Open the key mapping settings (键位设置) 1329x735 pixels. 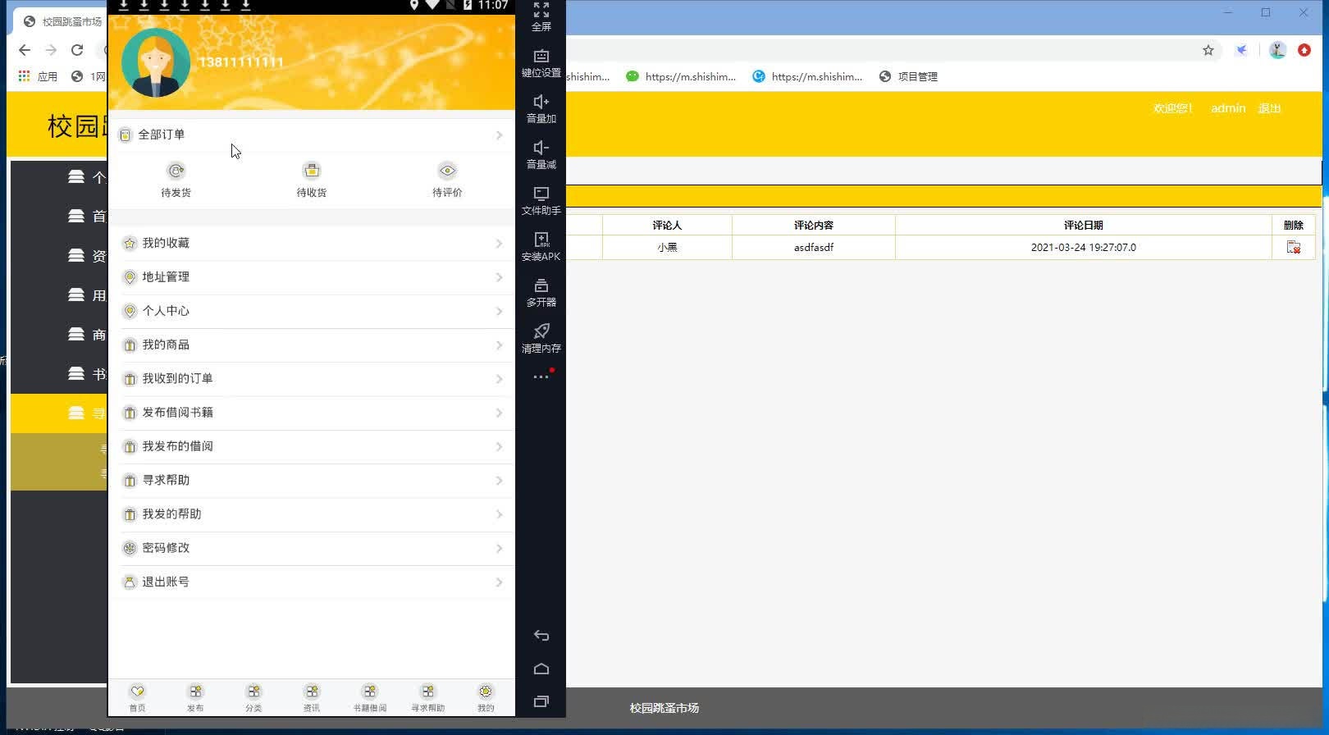[541, 56]
